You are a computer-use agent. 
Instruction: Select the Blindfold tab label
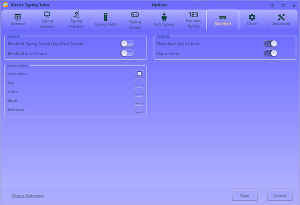222,23
